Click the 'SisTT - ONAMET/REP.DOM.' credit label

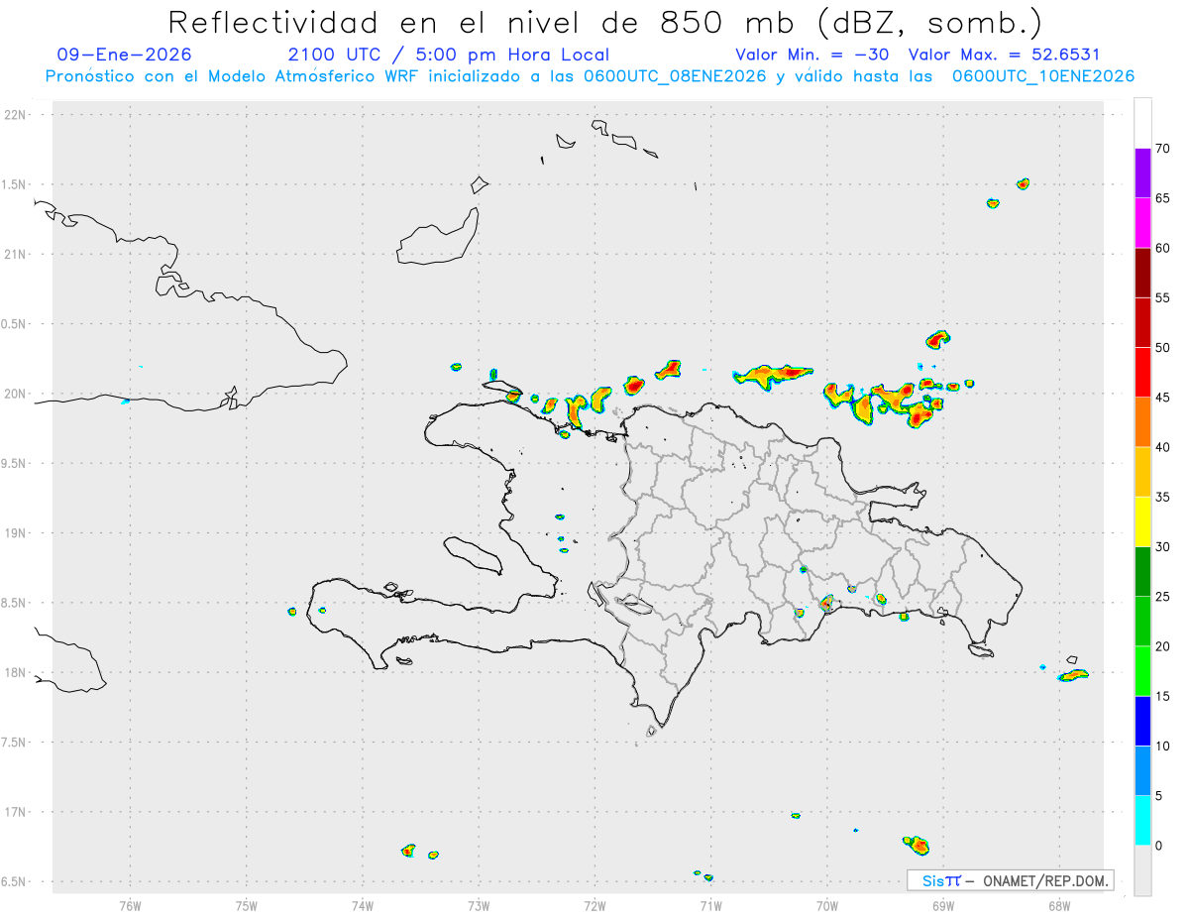[x=1011, y=880]
